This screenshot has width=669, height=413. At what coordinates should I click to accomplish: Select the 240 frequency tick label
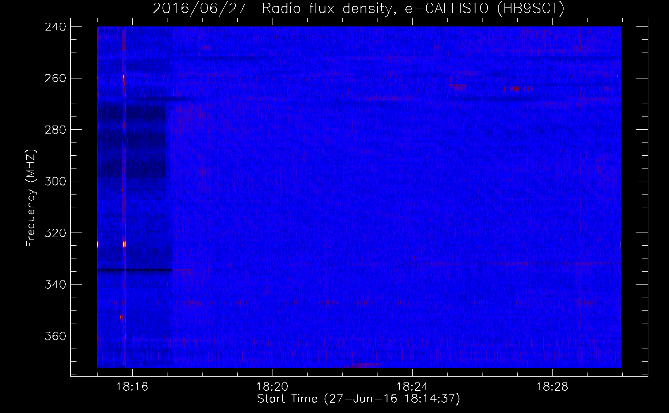[x=55, y=27]
